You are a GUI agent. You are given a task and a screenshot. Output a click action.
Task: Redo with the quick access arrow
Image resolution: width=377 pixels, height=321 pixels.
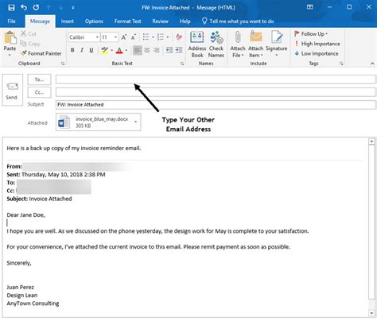(x=36, y=7)
